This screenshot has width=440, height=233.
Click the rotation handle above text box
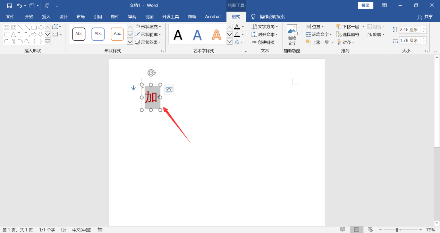(x=151, y=73)
